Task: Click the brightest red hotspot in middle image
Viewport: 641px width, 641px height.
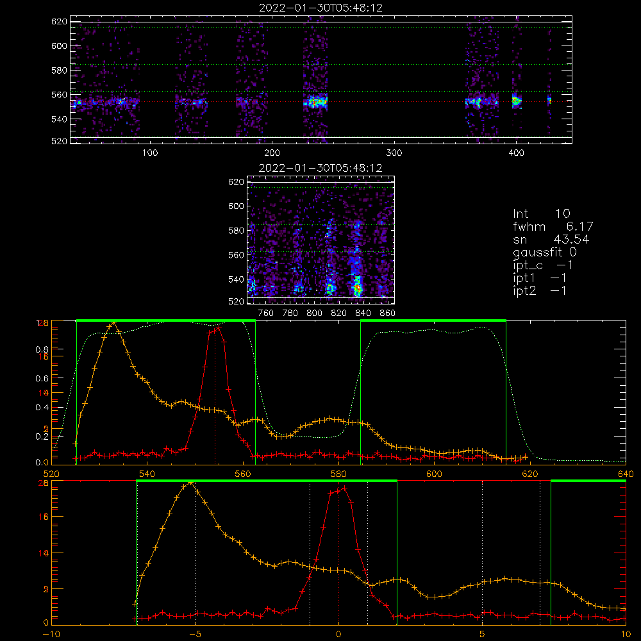Action: tap(358, 289)
